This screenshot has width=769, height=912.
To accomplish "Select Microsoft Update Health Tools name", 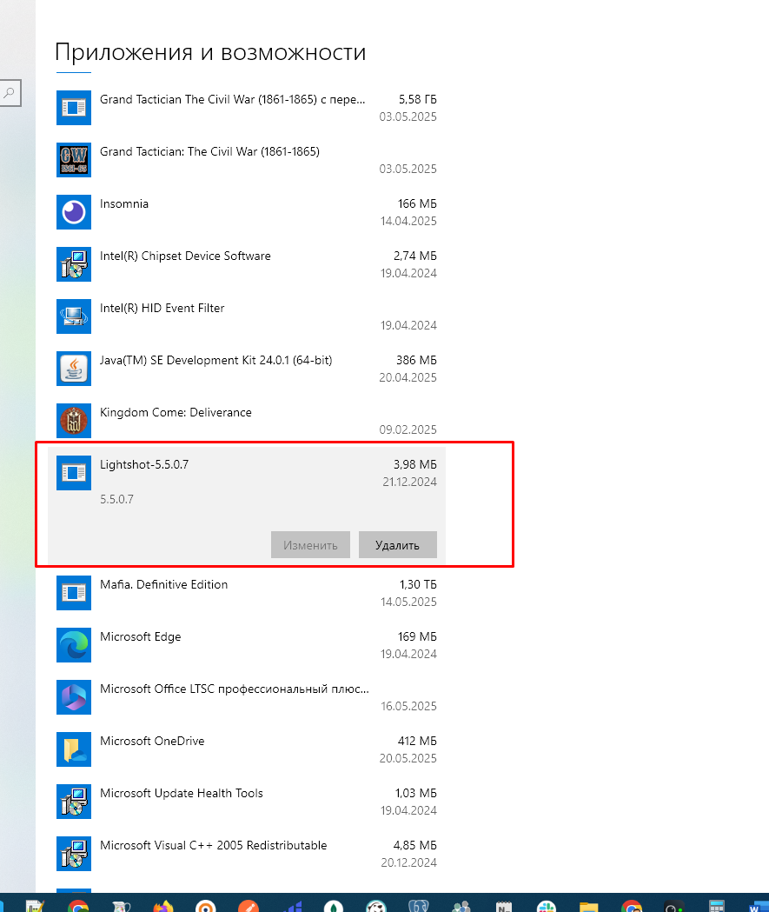I will pos(182,794).
